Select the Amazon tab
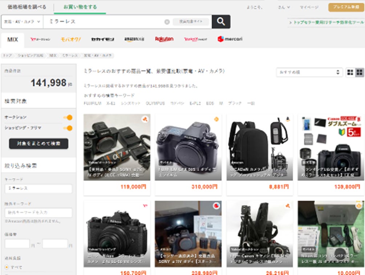The image size is (365, 275). 134,39
